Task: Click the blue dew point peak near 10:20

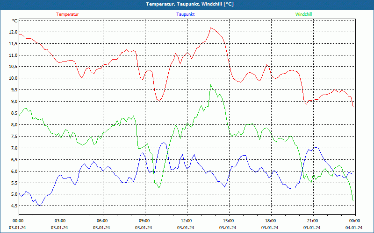Action: (x=164, y=143)
